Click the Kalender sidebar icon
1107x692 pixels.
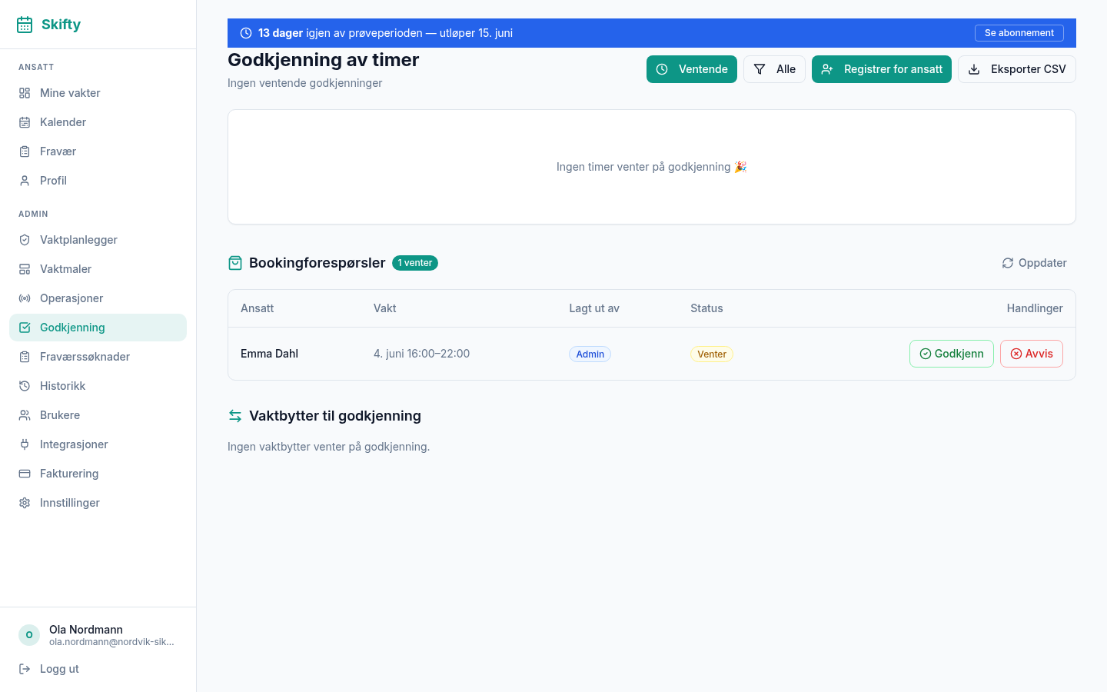[x=25, y=122]
